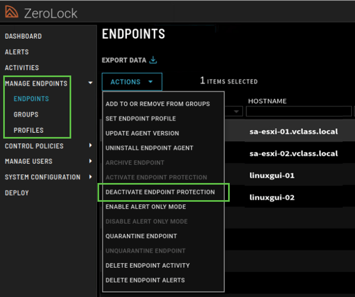Expand the Manage Users submenu
The height and width of the screenshot is (297, 355).
tap(90, 161)
